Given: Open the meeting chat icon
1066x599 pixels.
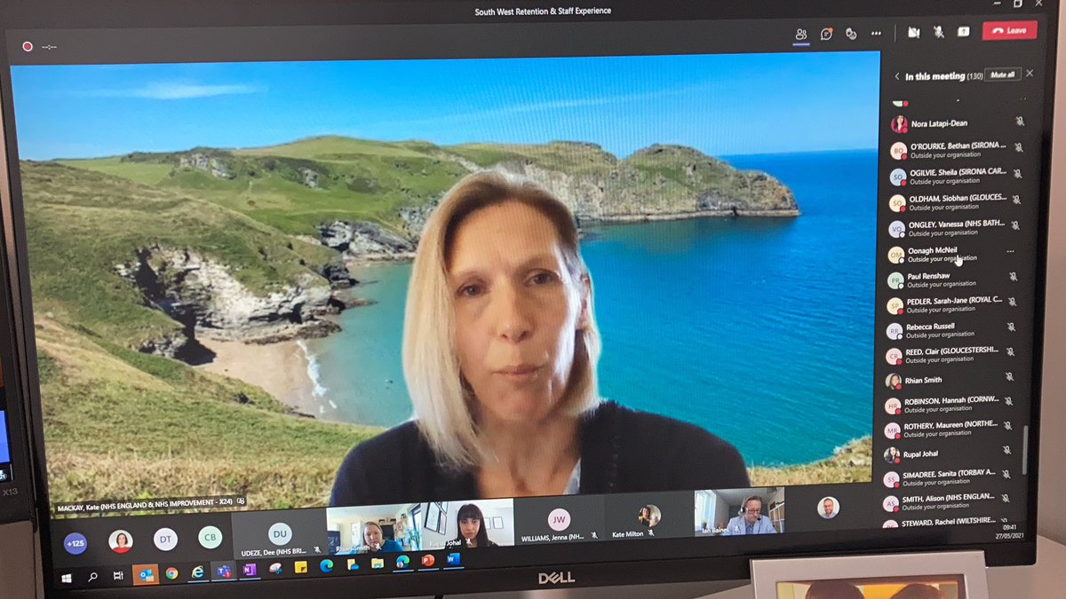Looking at the screenshot, I should 826,34.
